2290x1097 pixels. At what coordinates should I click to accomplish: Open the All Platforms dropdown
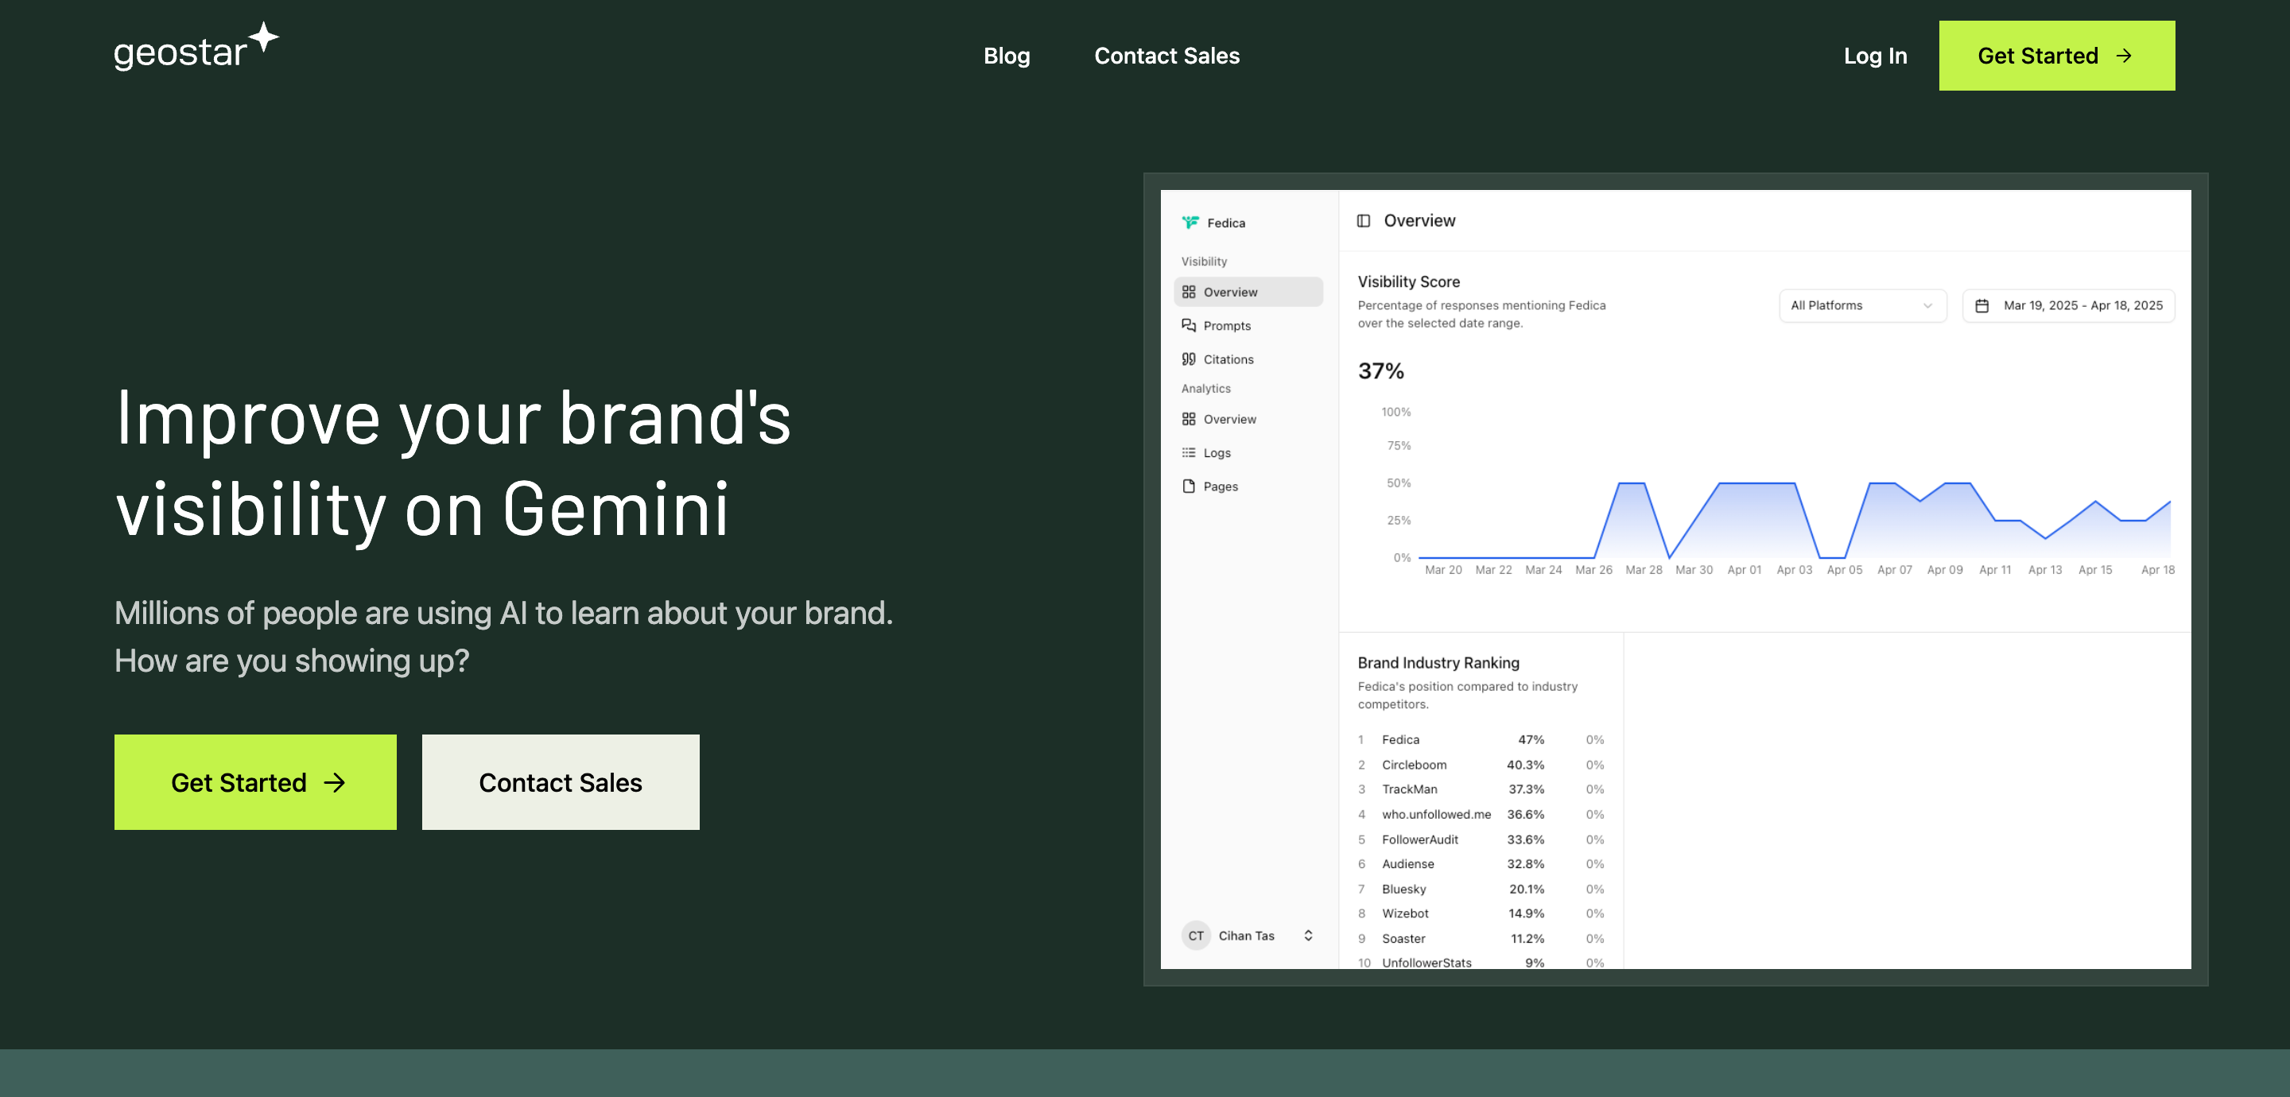tap(1861, 305)
